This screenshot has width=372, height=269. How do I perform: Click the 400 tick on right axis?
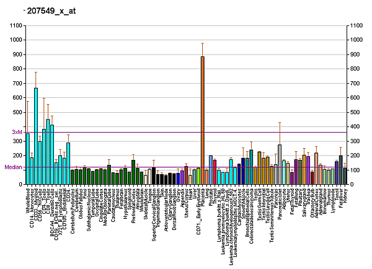pyautogui.click(x=355, y=127)
